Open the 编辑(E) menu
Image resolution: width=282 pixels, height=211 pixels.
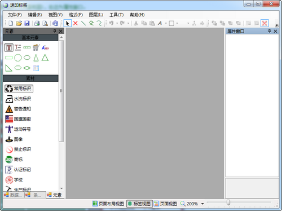(35, 15)
